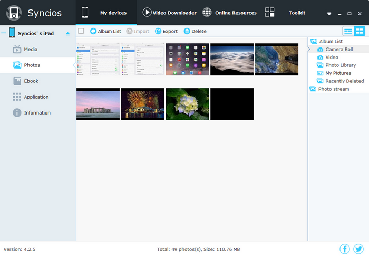Tick the select-all checkbox in toolbar

pos(81,31)
